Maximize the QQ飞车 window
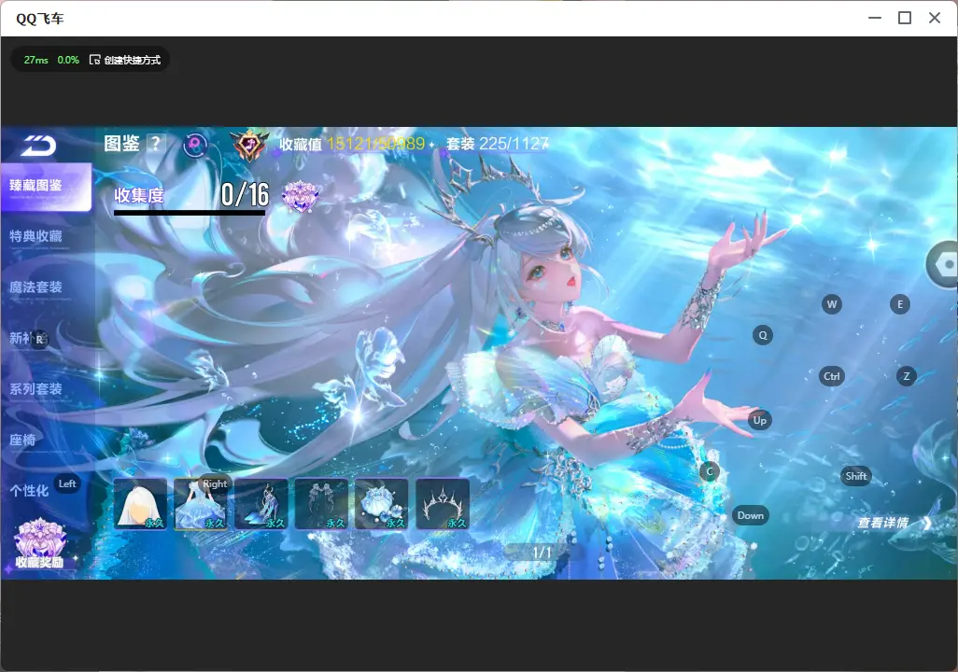This screenshot has height=672, width=958. 905,19
